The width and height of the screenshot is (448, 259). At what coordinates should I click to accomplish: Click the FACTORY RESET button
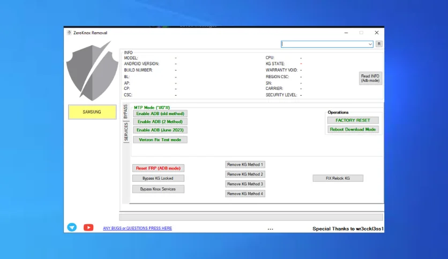(x=353, y=120)
